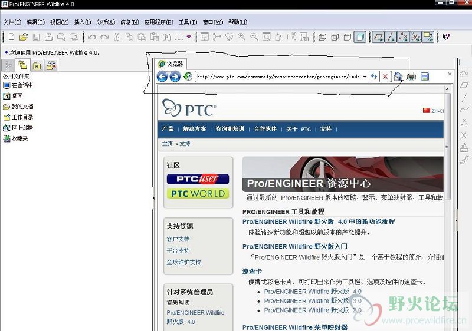The width and height of the screenshot is (472, 331).
Task: Collapse navigator with left sash arrow
Action: coord(154,198)
